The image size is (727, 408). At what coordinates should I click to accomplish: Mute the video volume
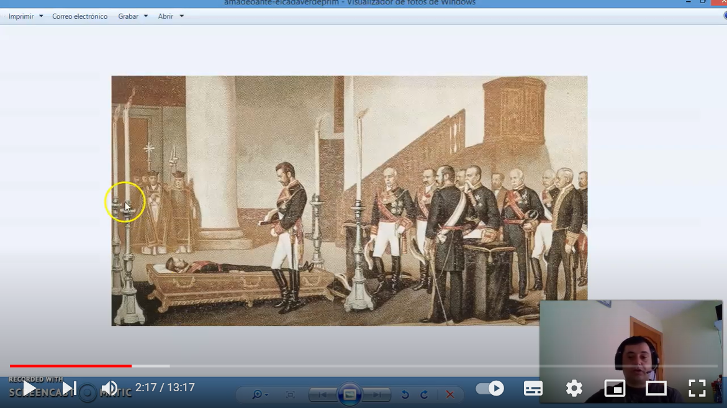109,389
